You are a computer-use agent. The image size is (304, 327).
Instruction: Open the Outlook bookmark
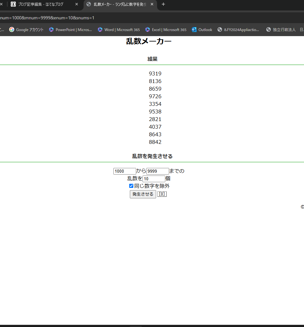202,30
